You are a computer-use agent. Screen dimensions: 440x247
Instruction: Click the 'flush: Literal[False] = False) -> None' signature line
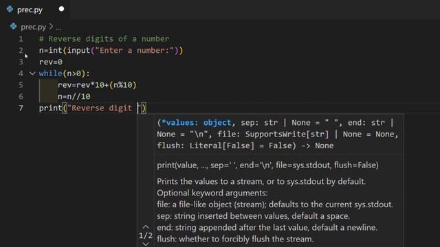click(x=245, y=145)
